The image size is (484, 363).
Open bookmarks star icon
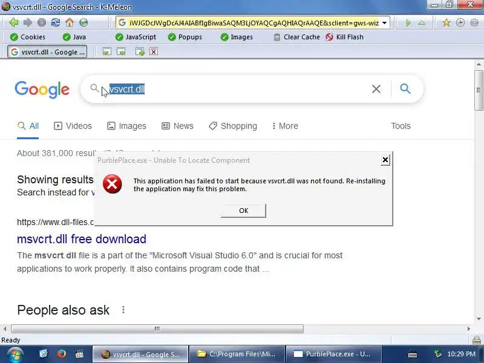[446, 22]
